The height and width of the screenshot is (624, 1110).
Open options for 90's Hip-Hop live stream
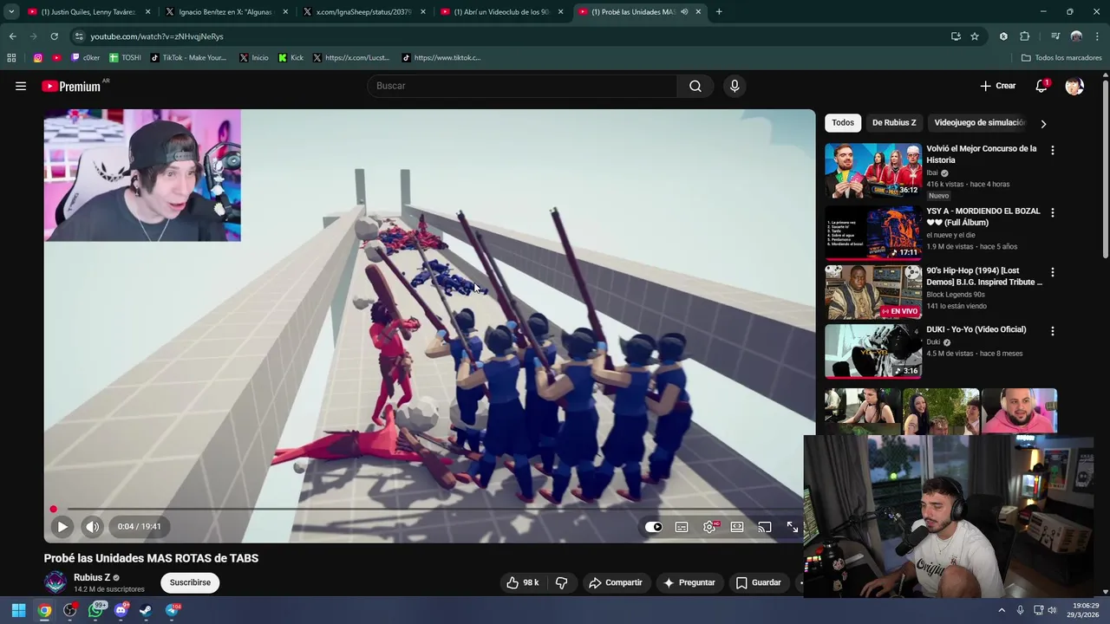point(1053,272)
